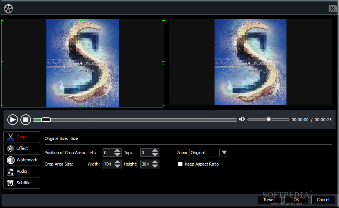The image size is (339, 208).
Task: Click the video seek bar thumb
Action: tap(46, 120)
